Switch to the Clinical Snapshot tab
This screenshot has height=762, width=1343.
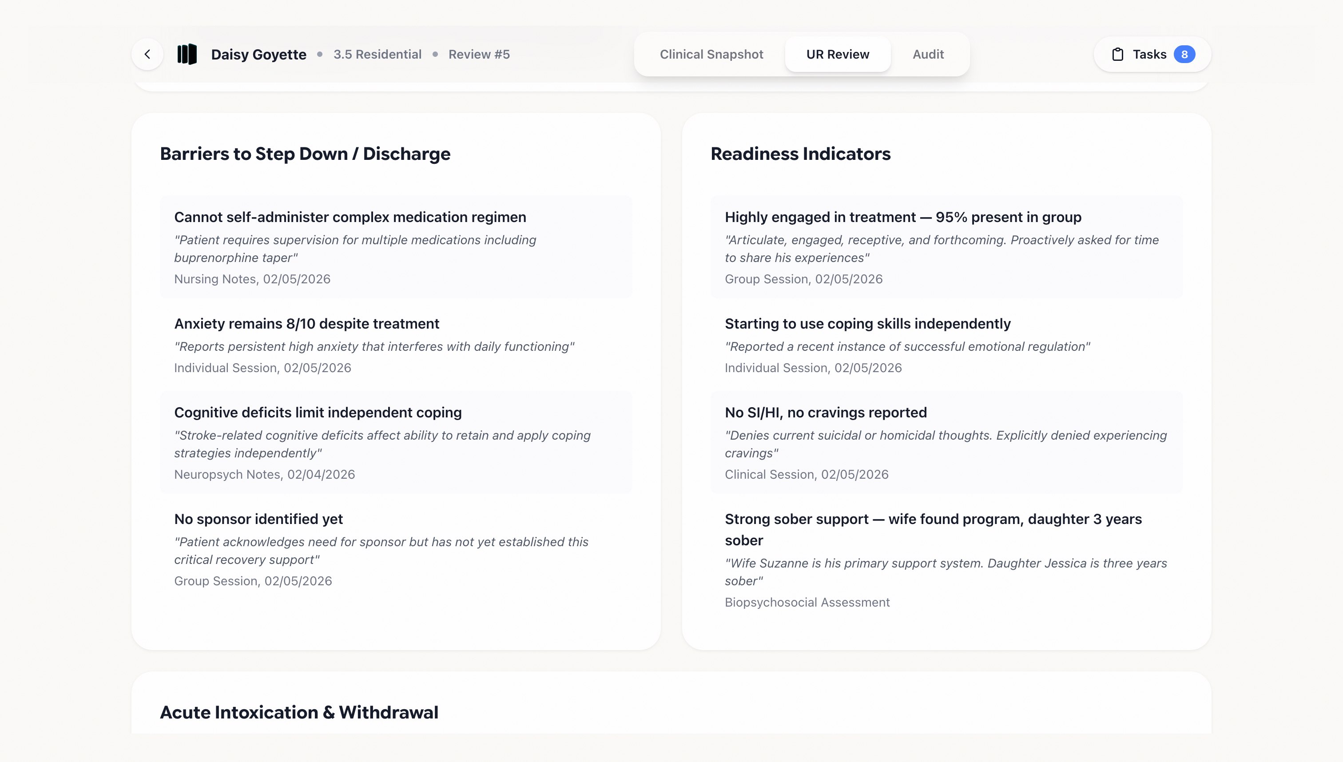[711, 55]
